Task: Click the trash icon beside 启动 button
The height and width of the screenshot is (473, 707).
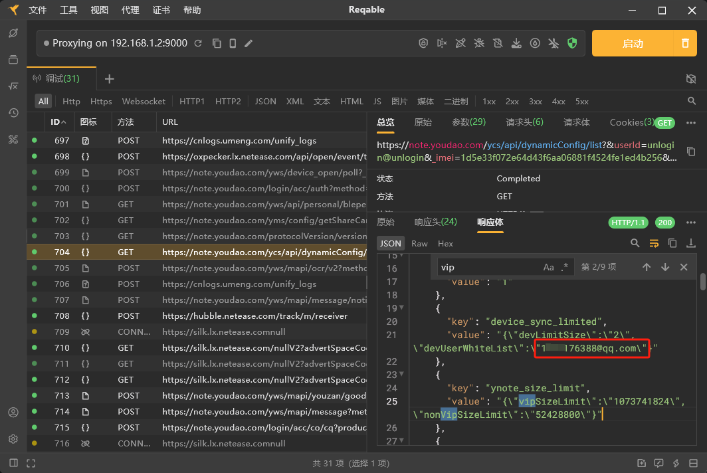Action: click(685, 43)
